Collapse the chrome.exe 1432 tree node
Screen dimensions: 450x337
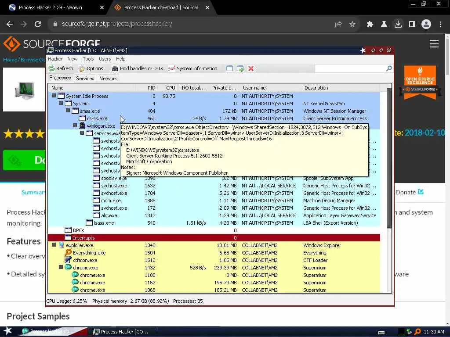click(61, 267)
